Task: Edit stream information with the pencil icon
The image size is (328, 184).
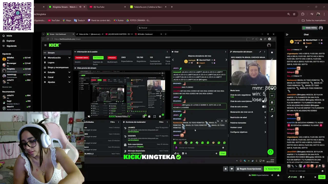Action: [260, 52]
